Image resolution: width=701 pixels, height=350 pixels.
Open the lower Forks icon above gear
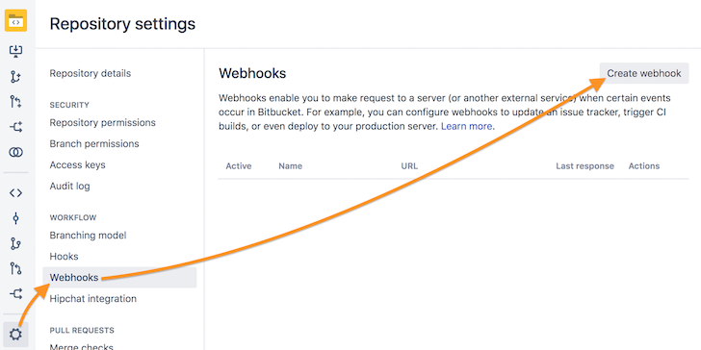[x=15, y=294]
